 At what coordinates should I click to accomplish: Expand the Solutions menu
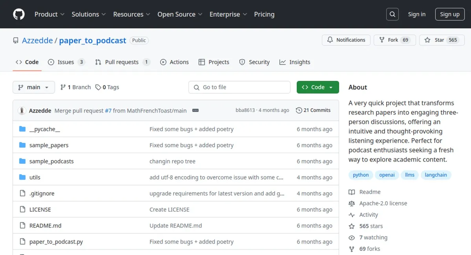[x=89, y=14]
